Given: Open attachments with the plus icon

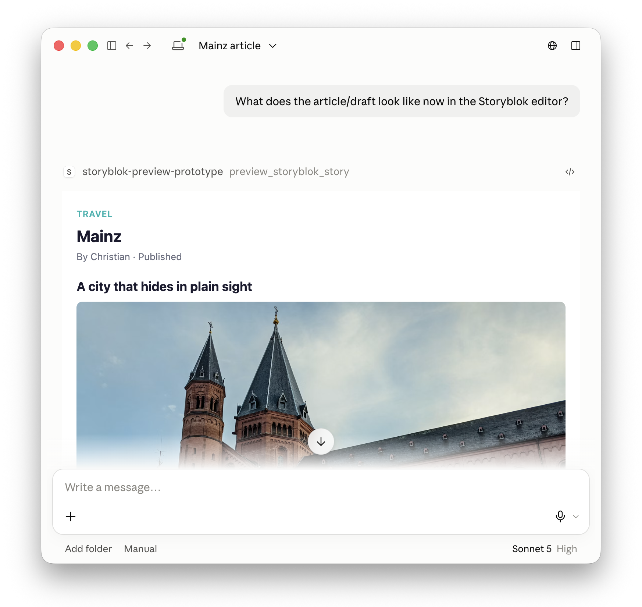Looking at the screenshot, I should [x=71, y=517].
